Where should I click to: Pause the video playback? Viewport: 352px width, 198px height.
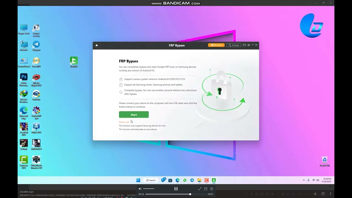pos(176,189)
